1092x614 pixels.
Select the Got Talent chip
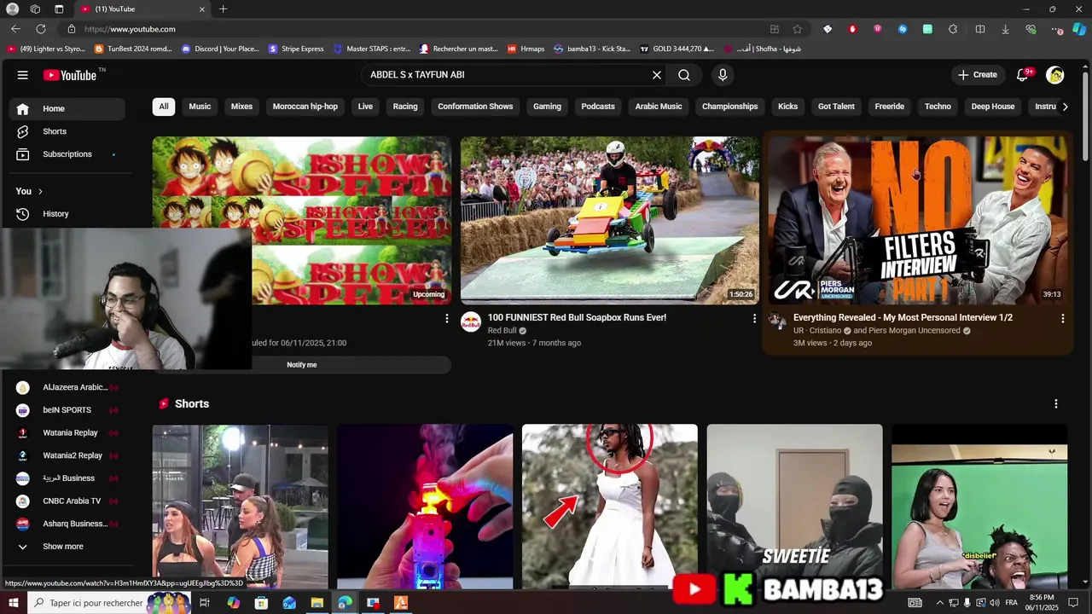[836, 107]
